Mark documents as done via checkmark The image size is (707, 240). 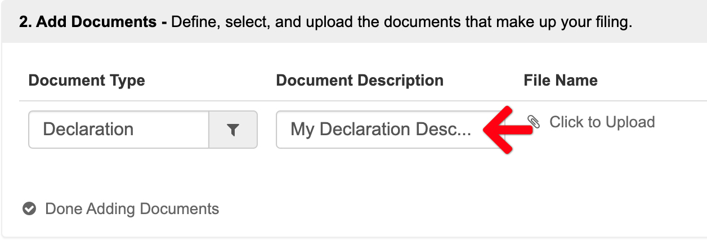[29, 209]
